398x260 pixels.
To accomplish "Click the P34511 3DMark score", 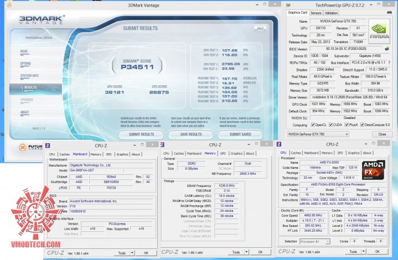I will tap(137, 67).
